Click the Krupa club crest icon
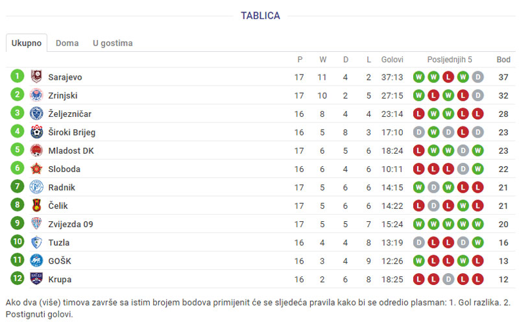This screenshot has height=327, width=519. (36, 279)
